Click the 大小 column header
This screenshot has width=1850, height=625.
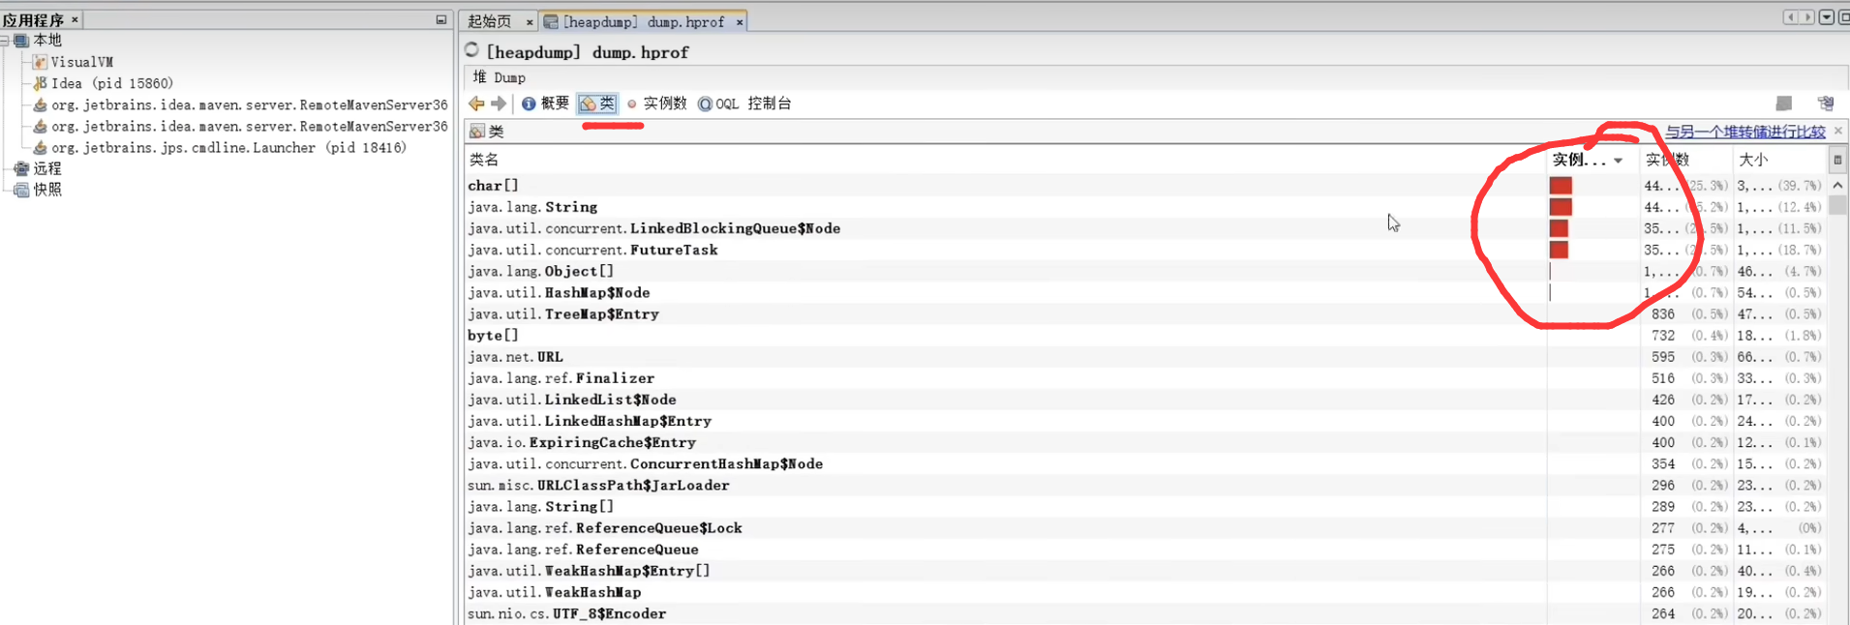pos(1753,160)
